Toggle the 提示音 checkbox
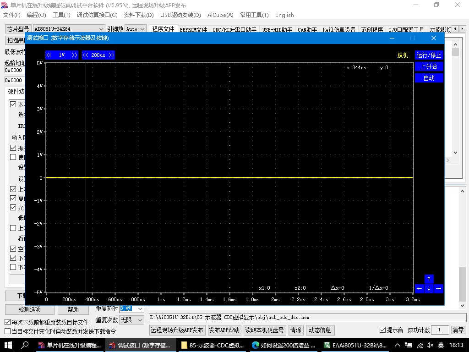This screenshot has width=469, height=352. (382, 330)
